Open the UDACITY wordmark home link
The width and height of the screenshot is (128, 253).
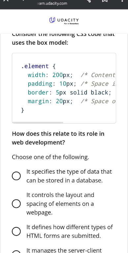[68, 20]
